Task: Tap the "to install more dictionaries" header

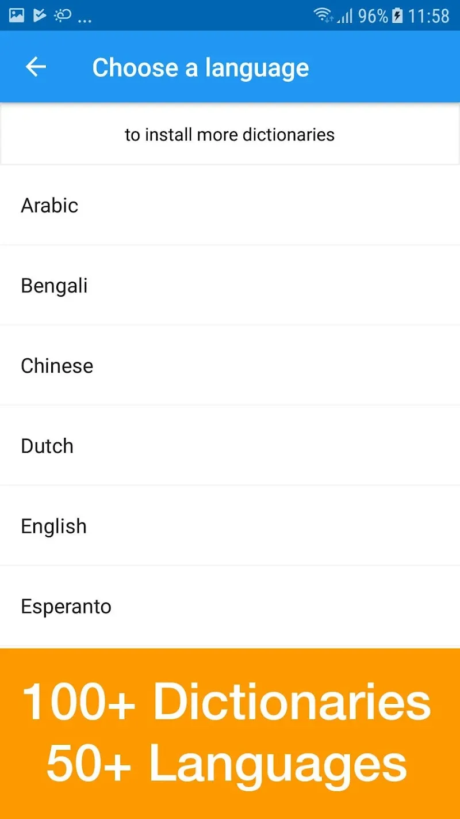Action: pos(230,135)
